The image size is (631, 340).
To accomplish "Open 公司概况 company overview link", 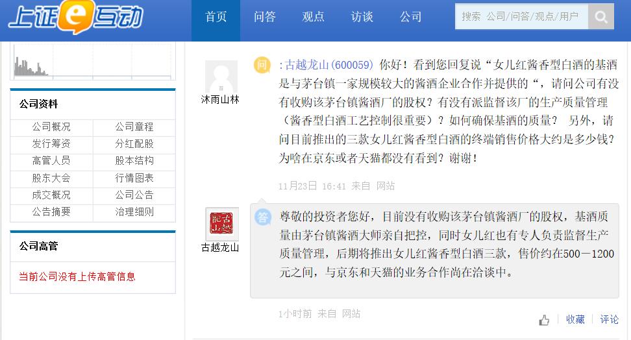I will [51, 127].
